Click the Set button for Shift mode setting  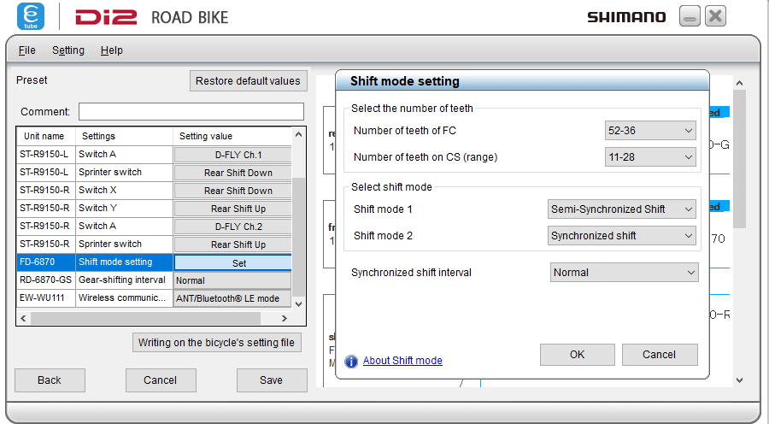coord(233,263)
